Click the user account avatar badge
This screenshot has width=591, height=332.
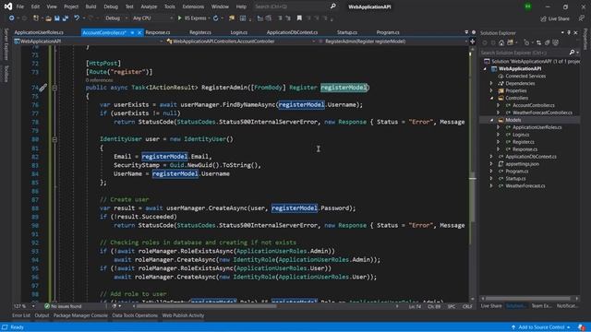click(528, 6)
